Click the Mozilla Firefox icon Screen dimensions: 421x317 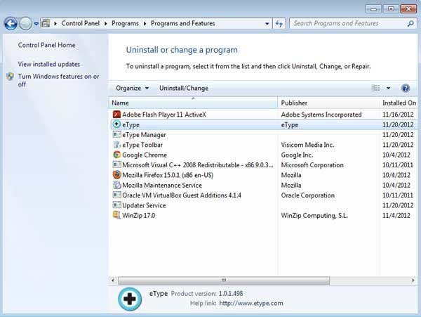pos(116,175)
